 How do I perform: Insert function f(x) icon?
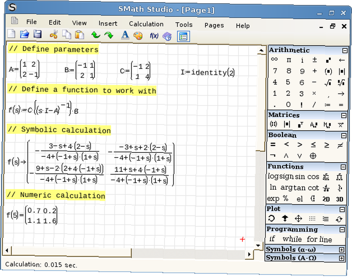click(154, 36)
